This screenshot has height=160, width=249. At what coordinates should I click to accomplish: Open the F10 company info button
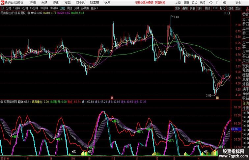click(215, 8)
